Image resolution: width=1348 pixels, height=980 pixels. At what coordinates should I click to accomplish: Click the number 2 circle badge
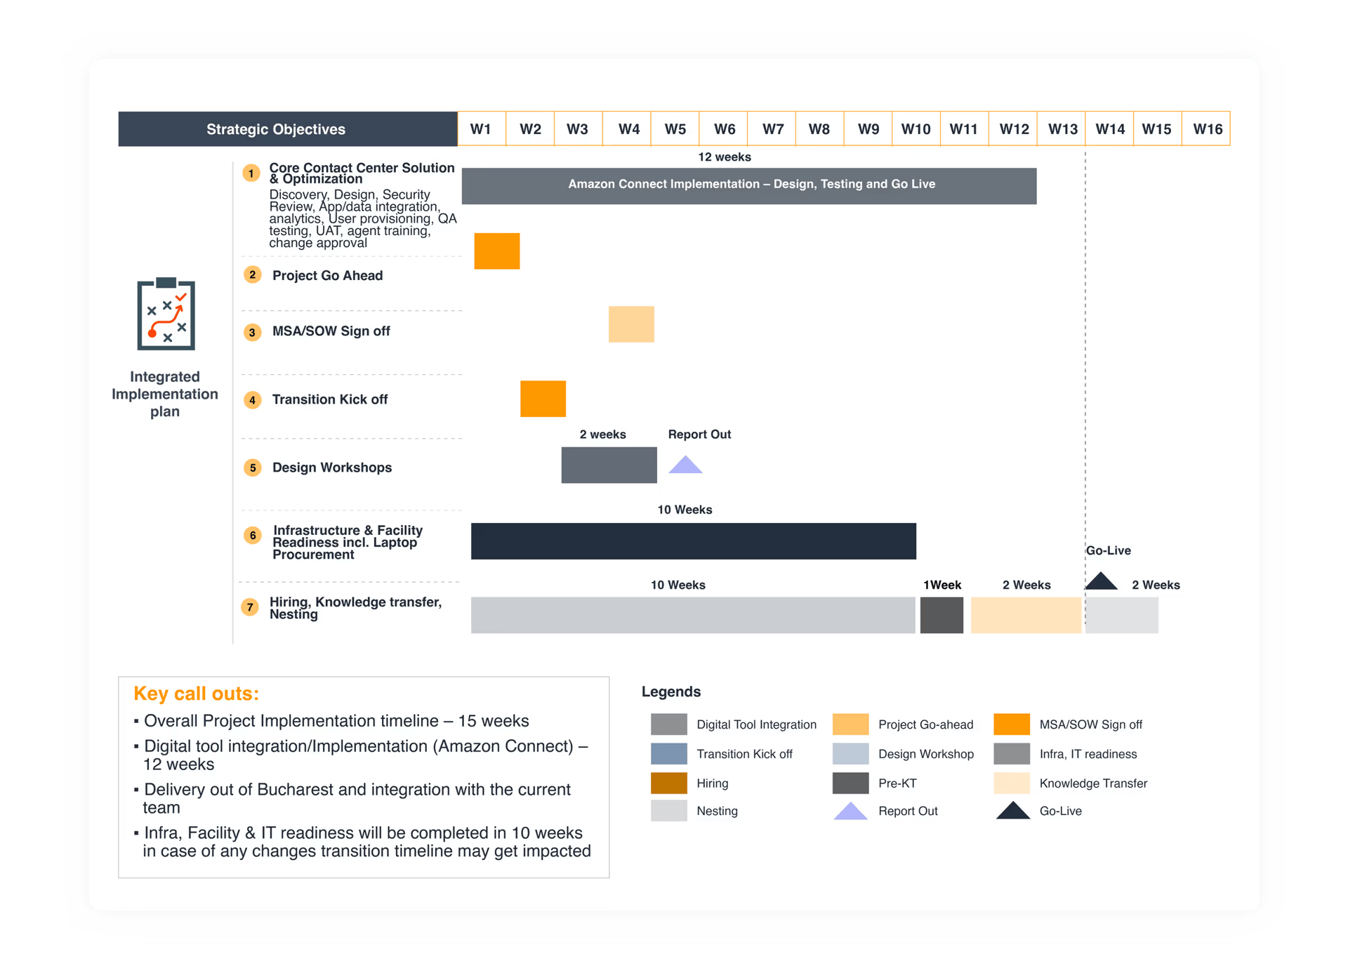point(253,274)
